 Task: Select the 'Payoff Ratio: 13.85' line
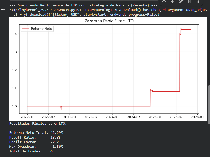point(35,137)
